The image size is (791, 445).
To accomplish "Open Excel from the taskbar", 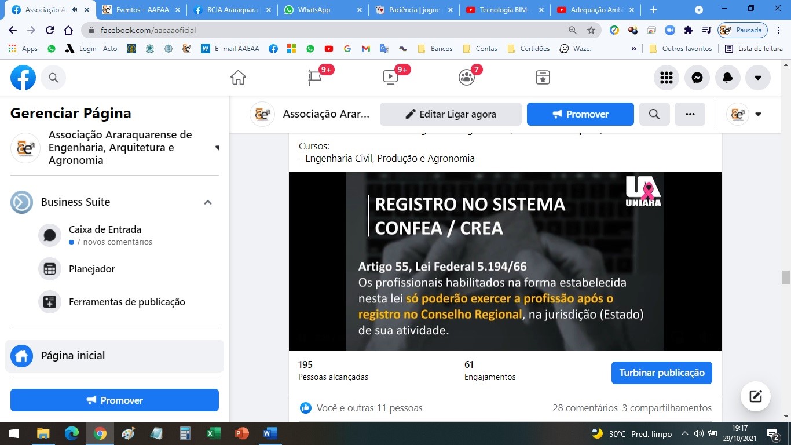I will pyautogui.click(x=214, y=433).
